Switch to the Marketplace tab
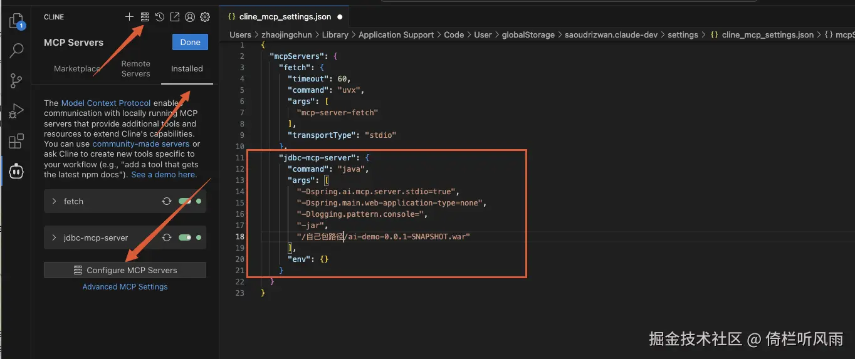This screenshot has height=359, width=855. (77, 68)
